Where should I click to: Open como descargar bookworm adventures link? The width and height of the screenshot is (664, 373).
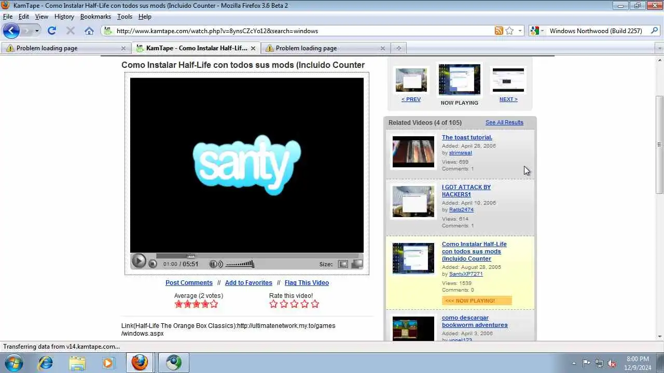pos(475,321)
